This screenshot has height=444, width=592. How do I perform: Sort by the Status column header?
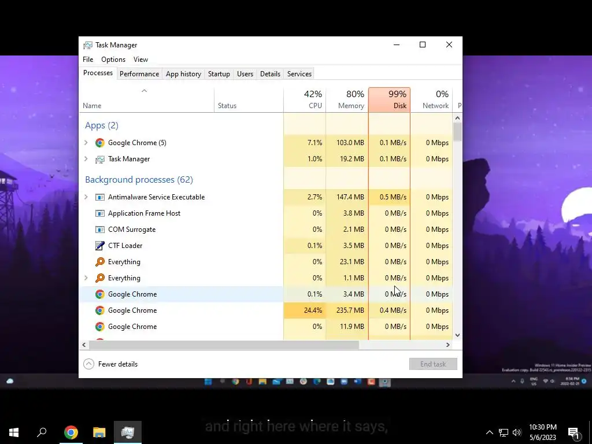click(249, 100)
